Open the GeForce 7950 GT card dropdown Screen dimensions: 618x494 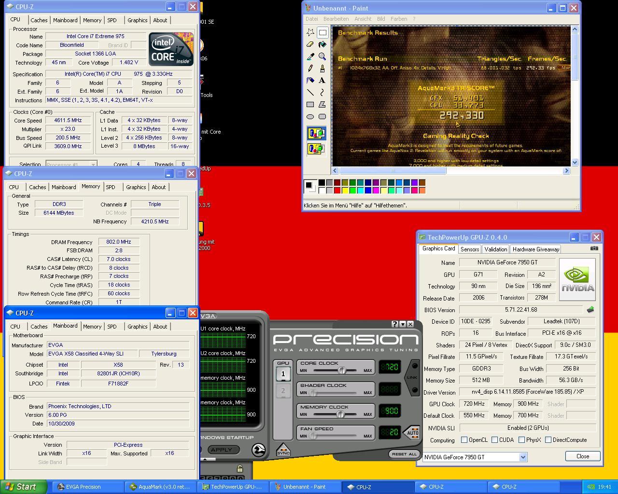coord(523,457)
